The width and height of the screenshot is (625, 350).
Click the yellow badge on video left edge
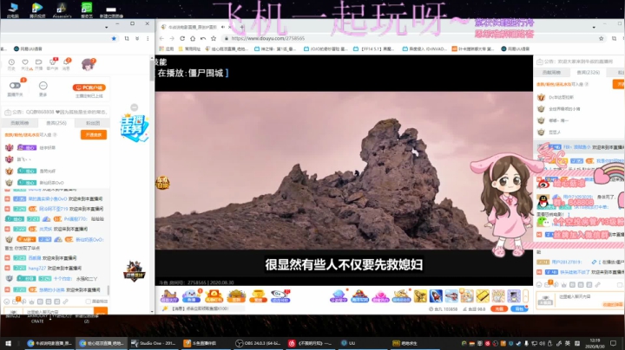pos(162,183)
